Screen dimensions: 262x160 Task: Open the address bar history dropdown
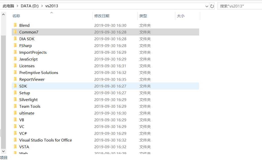pyautogui.click(x=207, y=6)
